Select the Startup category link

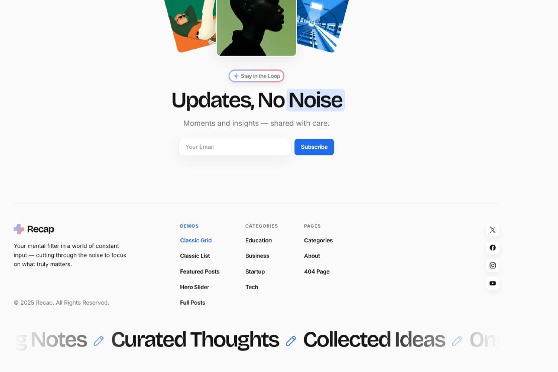click(255, 271)
